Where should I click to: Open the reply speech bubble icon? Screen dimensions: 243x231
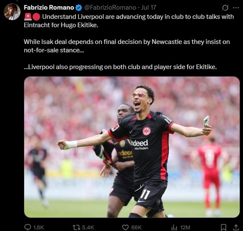coord(28,227)
